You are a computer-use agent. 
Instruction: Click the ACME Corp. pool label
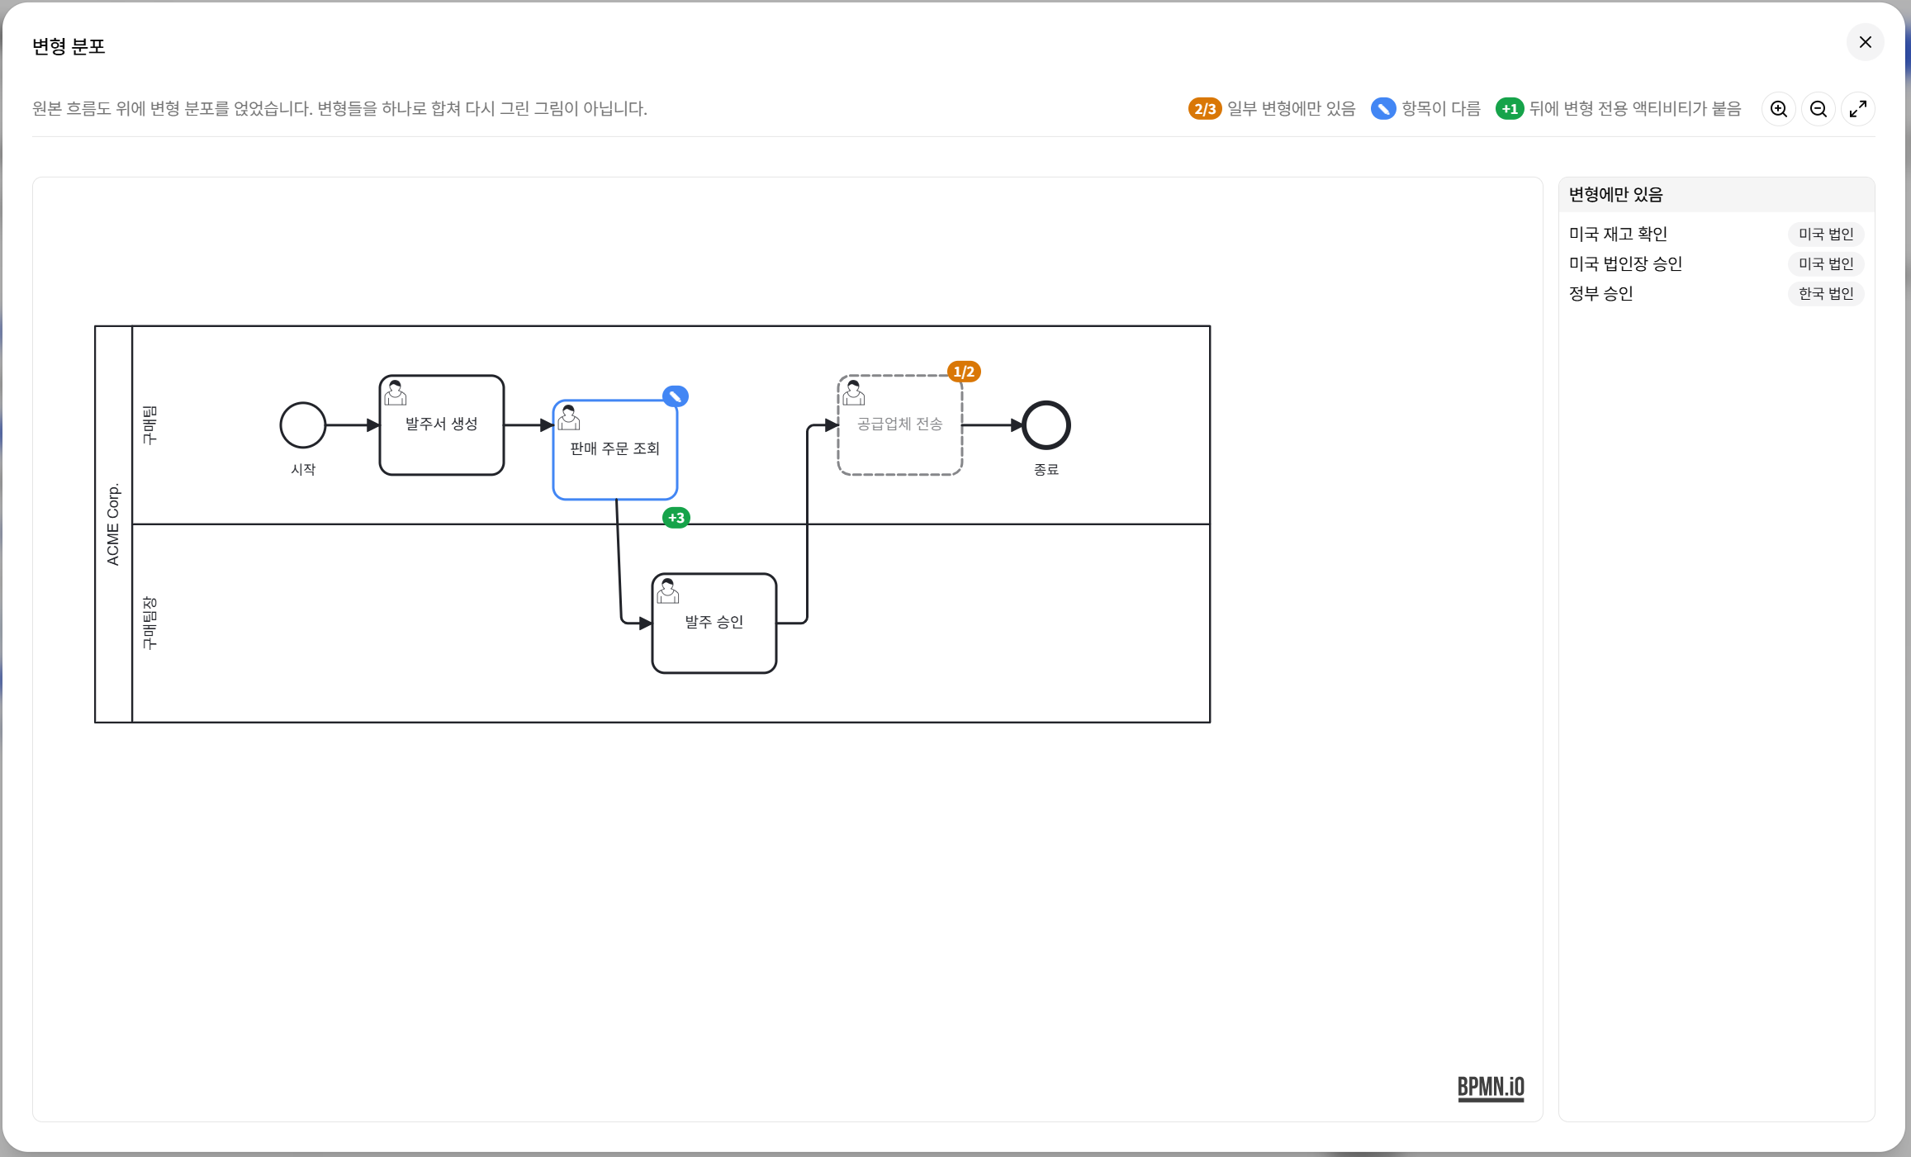[113, 524]
